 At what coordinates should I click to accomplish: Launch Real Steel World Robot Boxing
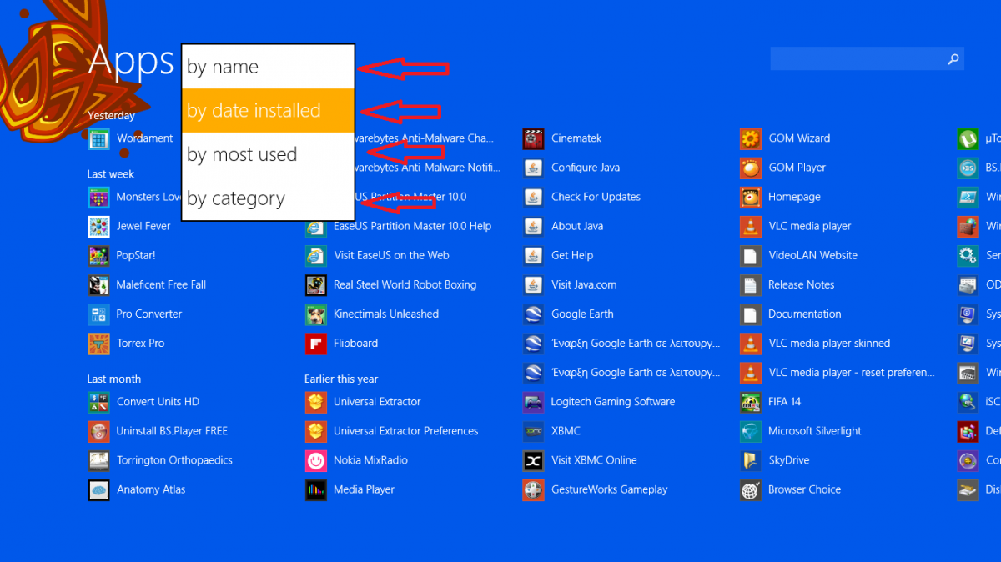[391, 284]
